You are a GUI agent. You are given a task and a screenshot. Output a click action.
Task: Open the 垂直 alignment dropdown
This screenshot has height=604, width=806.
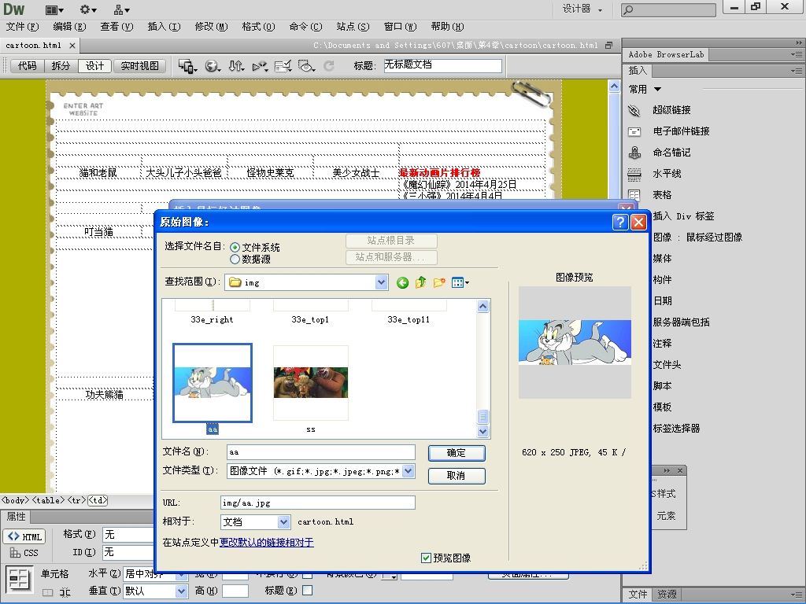tap(182, 591)
